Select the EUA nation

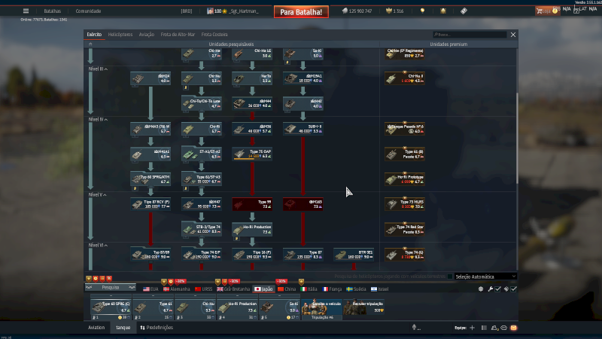click(150, 289)
